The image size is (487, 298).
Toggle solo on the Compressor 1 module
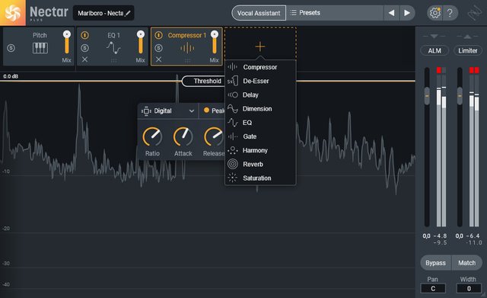pos(158,48)
